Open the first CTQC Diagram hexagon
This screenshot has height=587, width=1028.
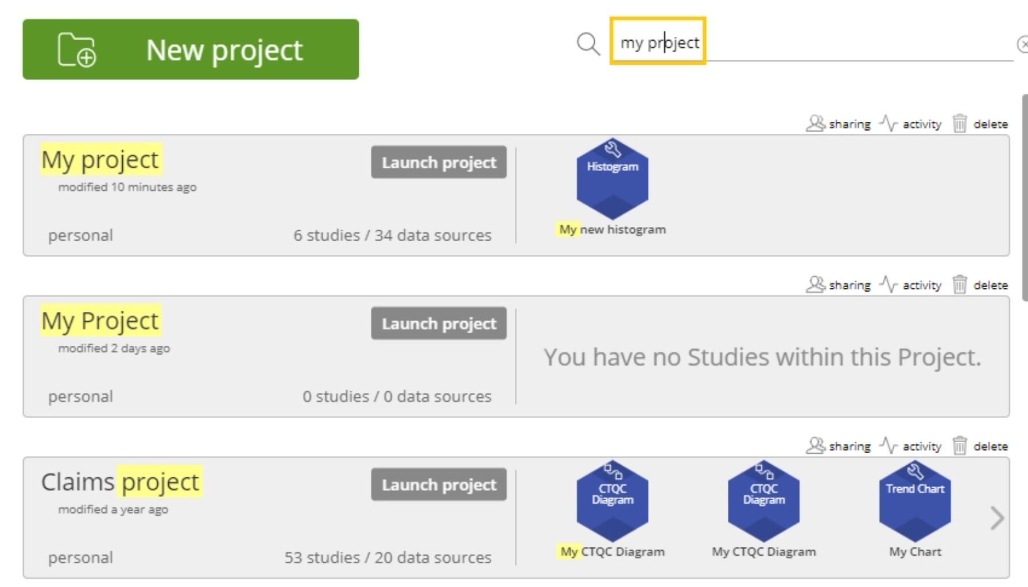tap(612, 501)
